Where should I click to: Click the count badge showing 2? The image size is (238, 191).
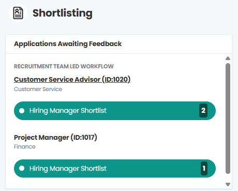203,110
